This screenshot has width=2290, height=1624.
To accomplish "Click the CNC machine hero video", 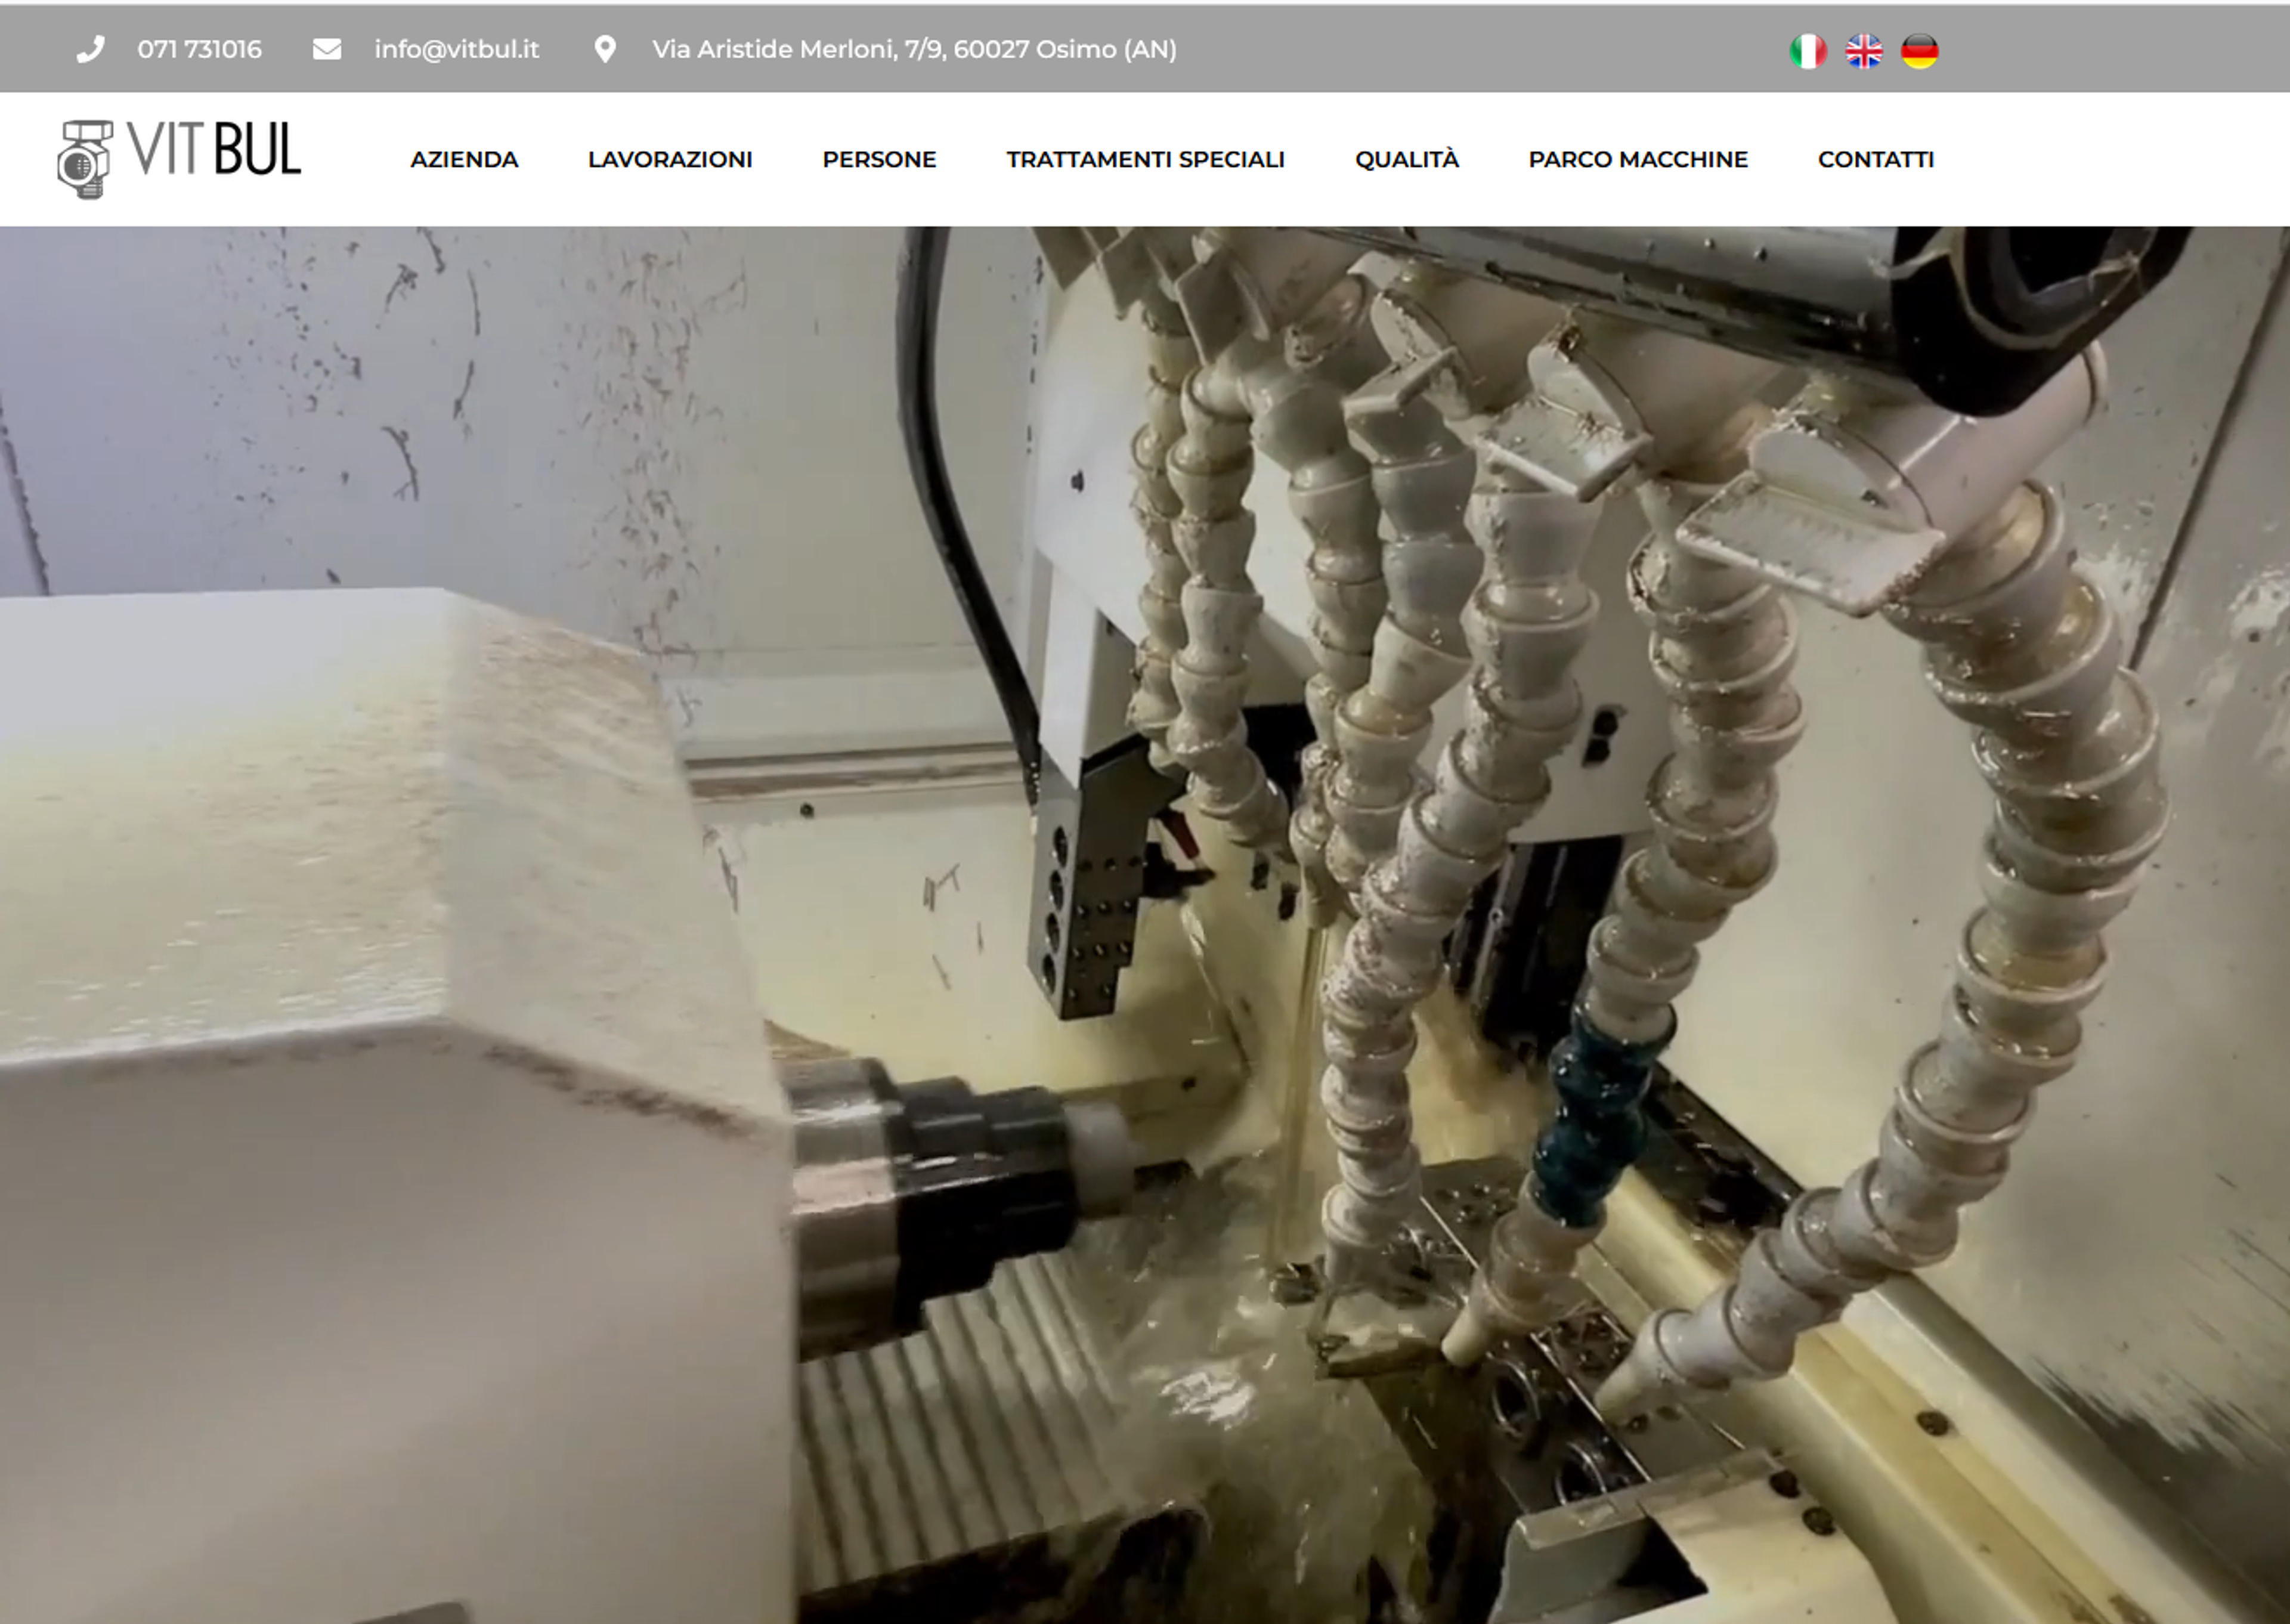I will tap(1145, 925).
